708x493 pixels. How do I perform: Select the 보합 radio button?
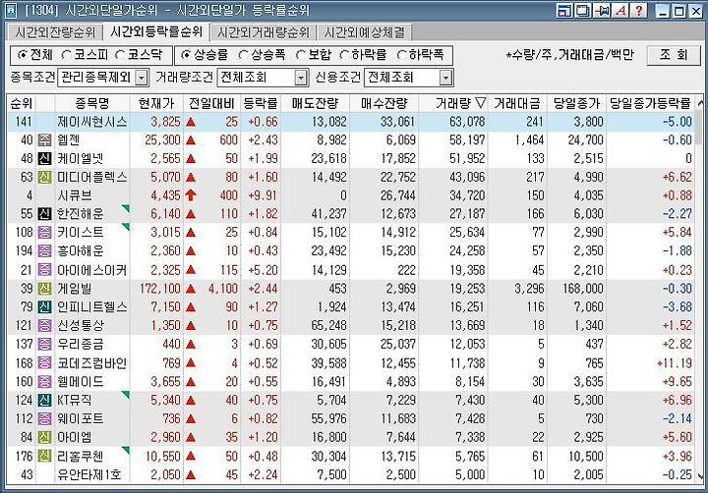(300, 55)
